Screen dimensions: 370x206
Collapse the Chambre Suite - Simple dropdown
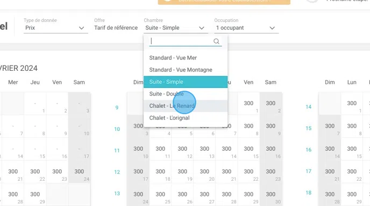pyautogui.click(x=176, y=28)
